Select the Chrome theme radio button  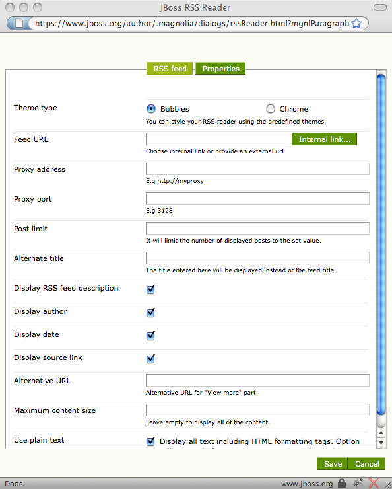pos(271,109)
